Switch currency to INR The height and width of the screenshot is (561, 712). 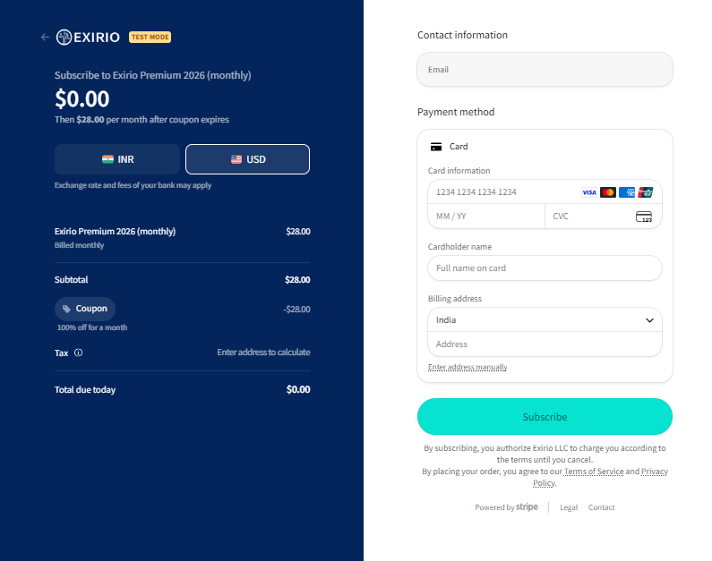coord(117,159)
